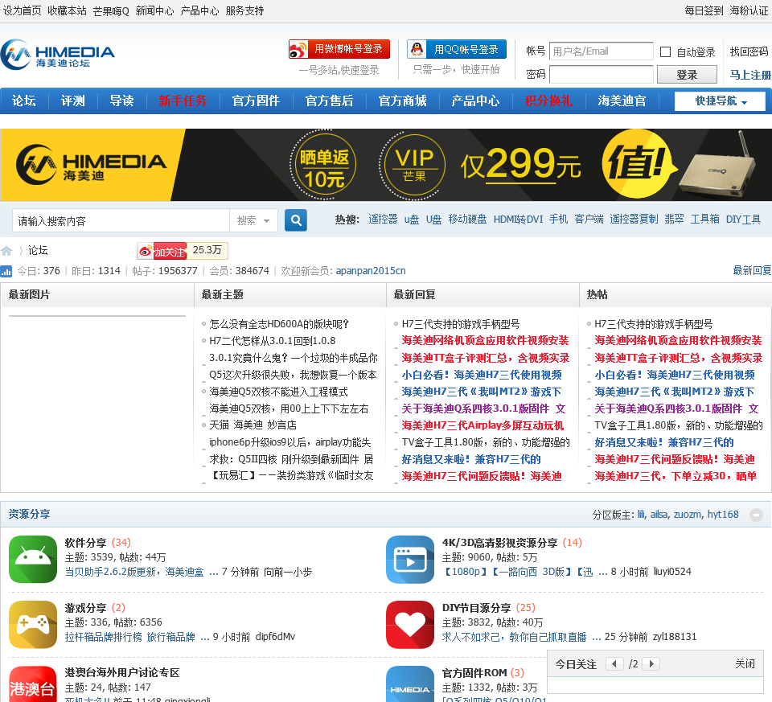Select the 导读 nav tab
Screen dimensions: 772x702
coord(121,101)
